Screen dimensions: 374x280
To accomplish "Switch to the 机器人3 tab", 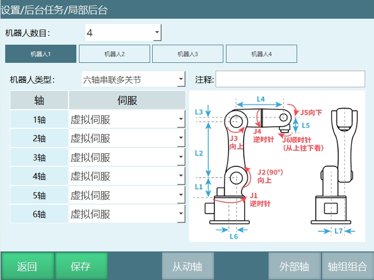I will (x=188, y=54).
